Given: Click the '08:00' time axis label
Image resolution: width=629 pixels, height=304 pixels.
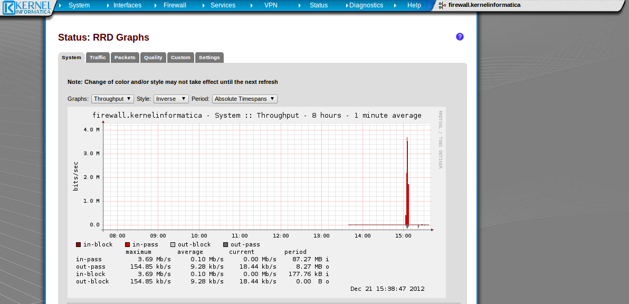Looking at the screenshot, I should coord(117,236).
